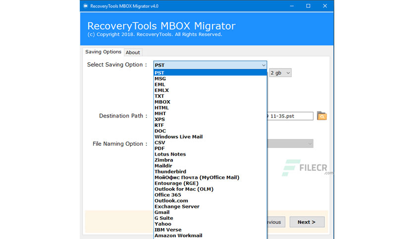
Task: Choose Outlook for Mac (OLM)
Action: [210, 189]
